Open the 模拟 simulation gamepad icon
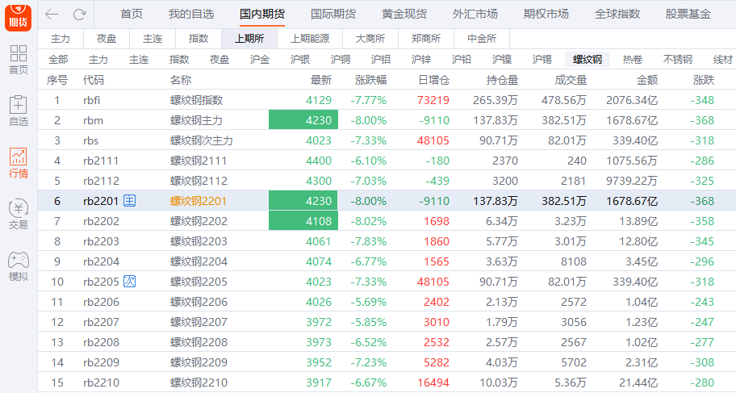 [x=18, y=266]
